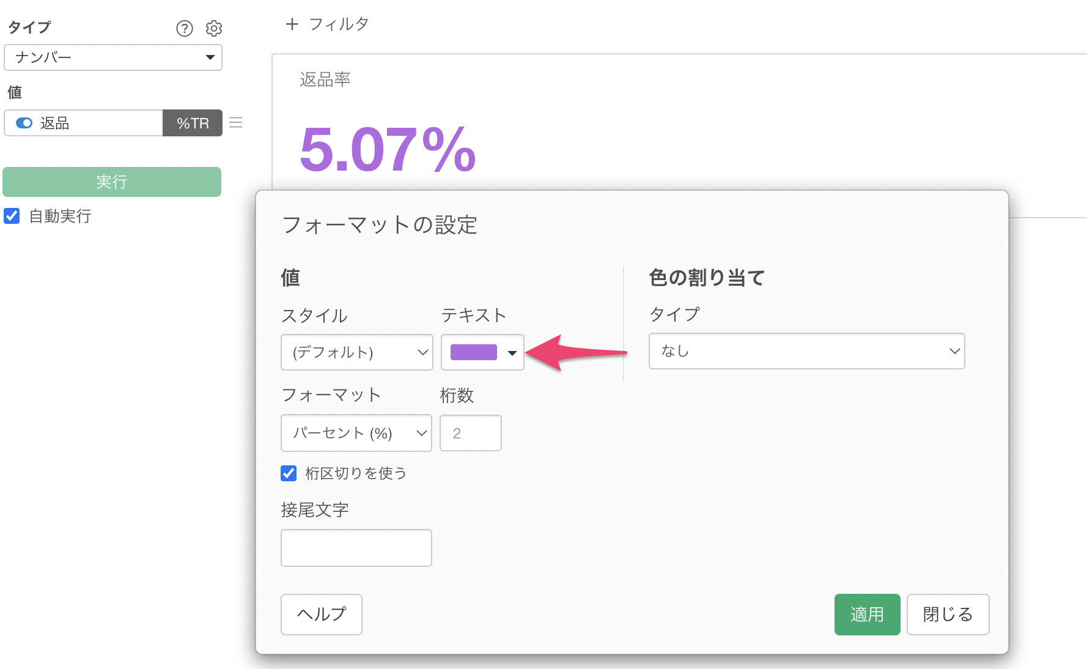This screenshot has height=669, width=1087.
Task: Click the 桁数 digits input field
Action: point(470,433)
